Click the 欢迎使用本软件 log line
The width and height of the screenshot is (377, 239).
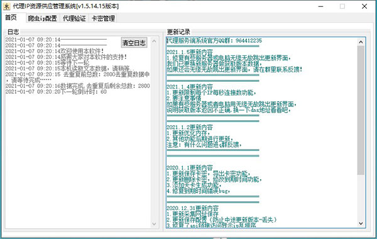tap(55, 51)
